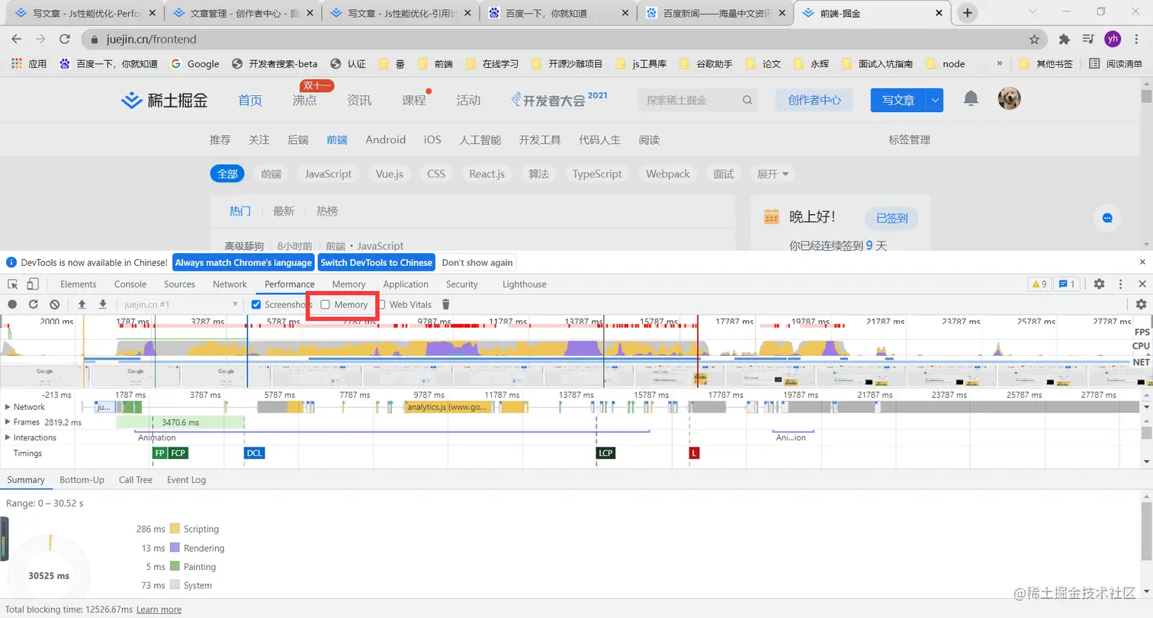
Task: Select the Event Log tab
Action: (187, 480)
